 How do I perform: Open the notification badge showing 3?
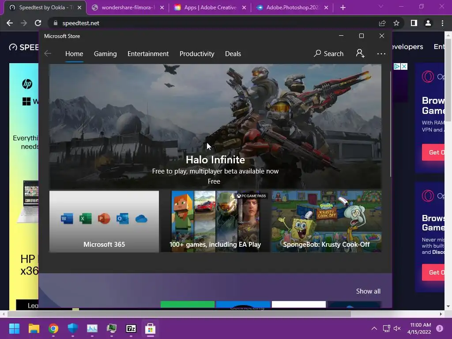(x=439, y=328)
